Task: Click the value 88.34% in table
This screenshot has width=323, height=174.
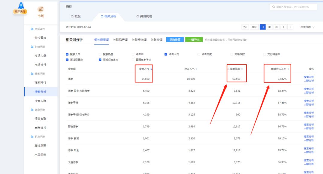Action: tap(282, 91)
